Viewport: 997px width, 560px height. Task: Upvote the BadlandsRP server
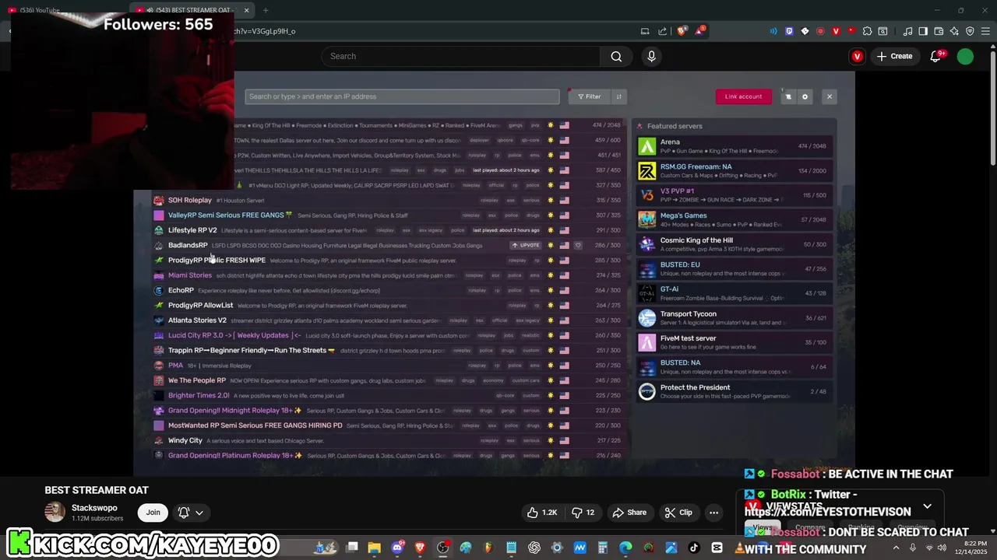click(x=526, y=245)
